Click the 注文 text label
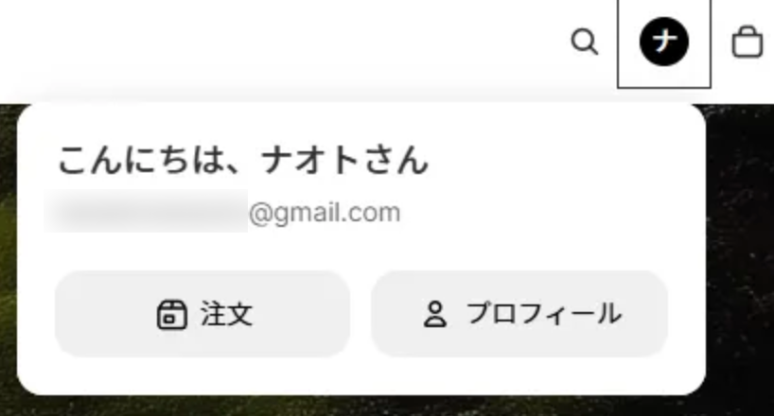This screenshot has width=774, height=416. click(x=226, y=314)
